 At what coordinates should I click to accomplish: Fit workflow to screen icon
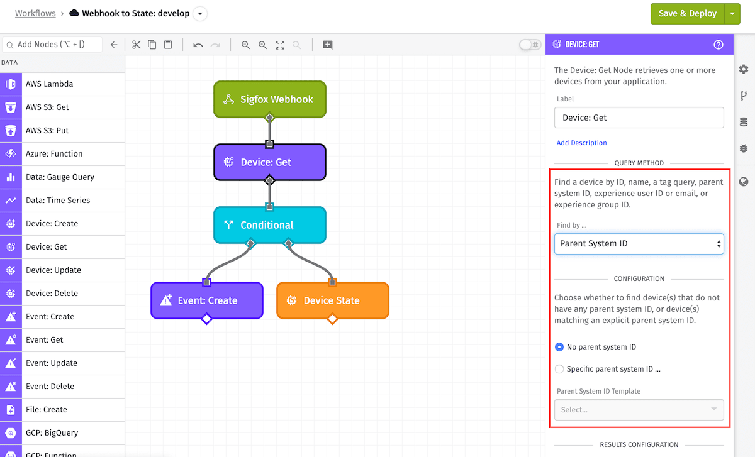point(280,45)
